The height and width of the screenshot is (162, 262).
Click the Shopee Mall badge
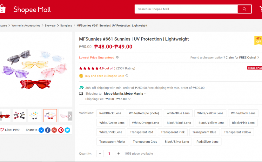[254, 68]
